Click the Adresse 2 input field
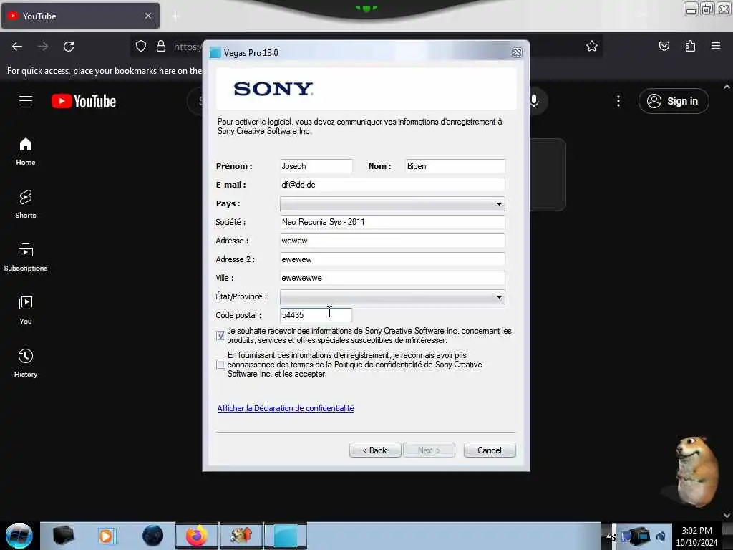This screenshot has height=550, width=733. tap(392, 259)
